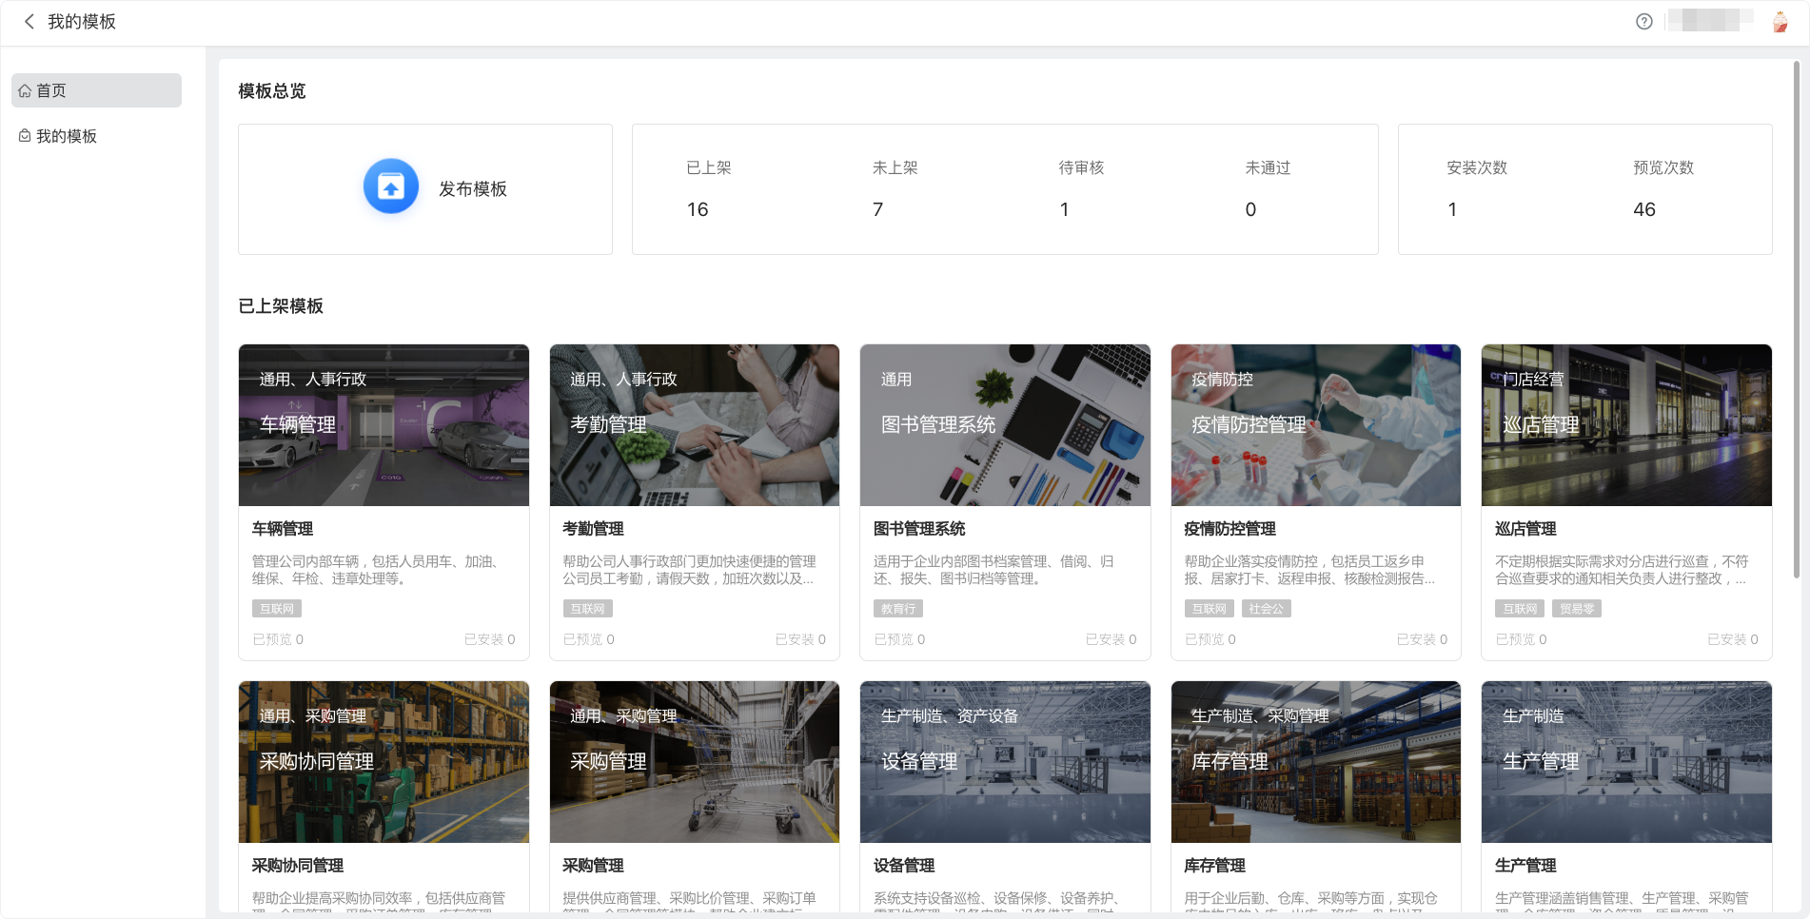
Task: Click the 教育行 tag on 图书管理系统
Action: tap(897, 609)
